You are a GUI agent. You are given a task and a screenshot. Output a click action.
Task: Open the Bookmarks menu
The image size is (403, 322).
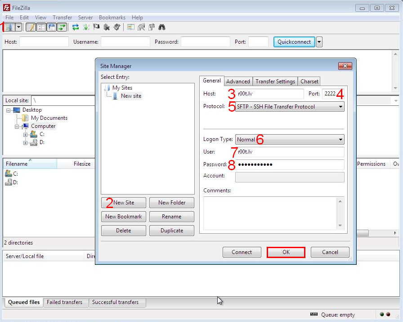click(112, 18)
